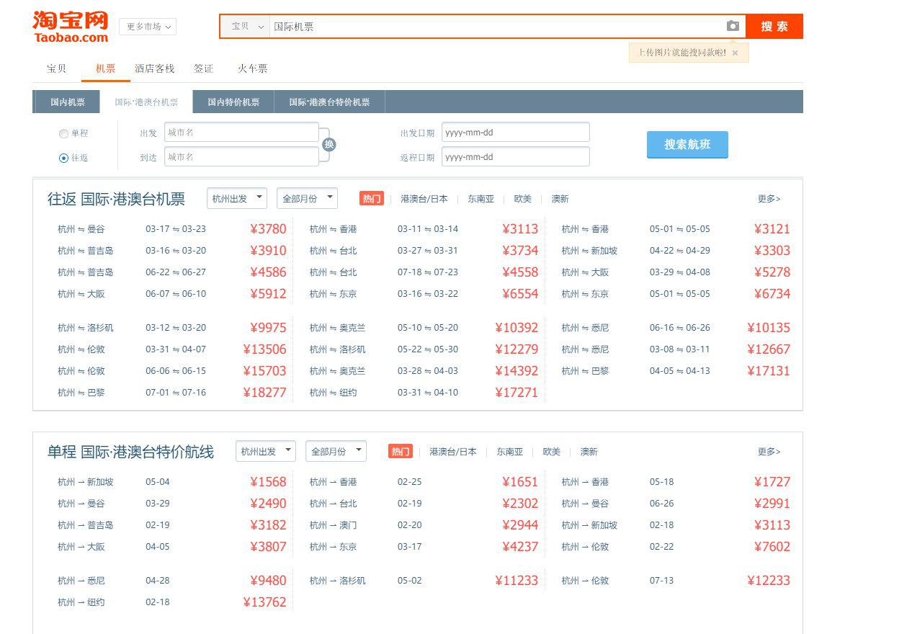Switch to the 国内特价机票 tab
The width and height of the screenshot is (912, 634).
click(x=233, y=102)
